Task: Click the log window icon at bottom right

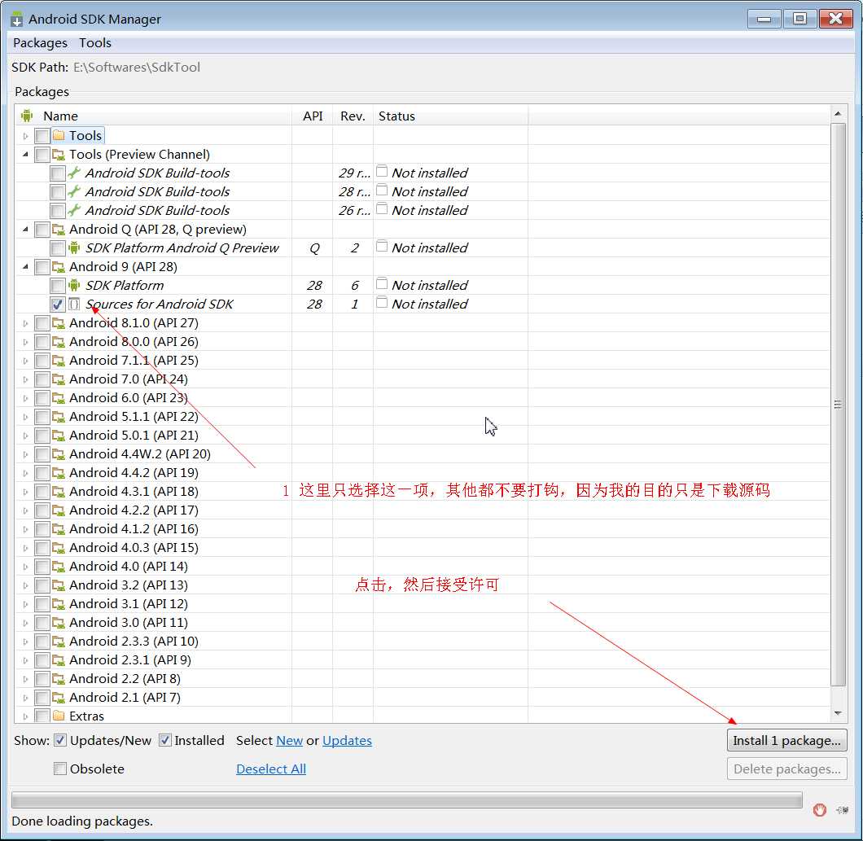Action: click(x=842, y=809)
